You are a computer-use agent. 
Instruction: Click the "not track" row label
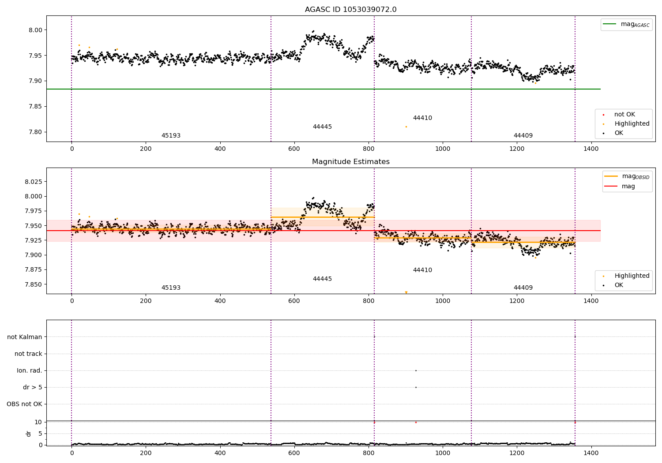[x=28, y=354]
